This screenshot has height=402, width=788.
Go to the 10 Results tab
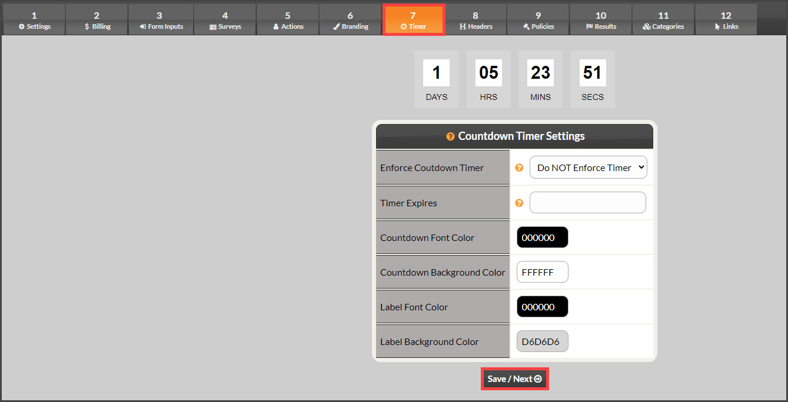point(601,19)
